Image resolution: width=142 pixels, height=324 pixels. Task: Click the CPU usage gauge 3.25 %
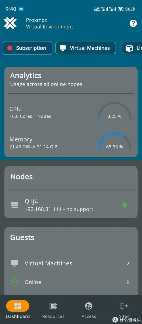pos(114,112)
